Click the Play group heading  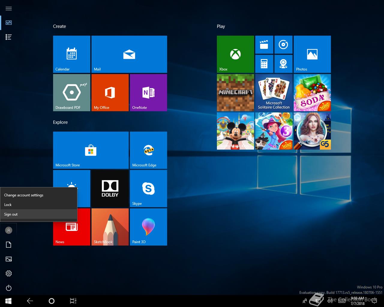(221, 26)
